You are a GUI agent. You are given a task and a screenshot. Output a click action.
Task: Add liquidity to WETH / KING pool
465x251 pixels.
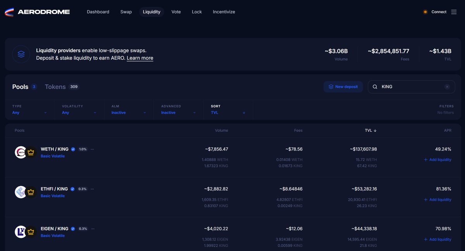(x=437, y=160)
